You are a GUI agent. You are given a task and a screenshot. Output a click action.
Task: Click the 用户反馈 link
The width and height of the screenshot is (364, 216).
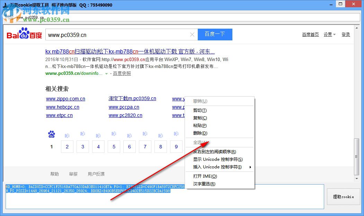[96, 174]
